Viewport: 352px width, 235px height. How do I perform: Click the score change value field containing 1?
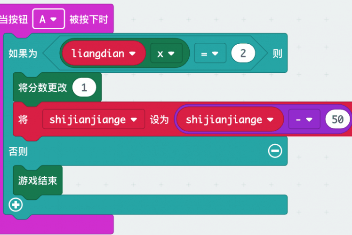pyautogui.click(x=84, y=87)
